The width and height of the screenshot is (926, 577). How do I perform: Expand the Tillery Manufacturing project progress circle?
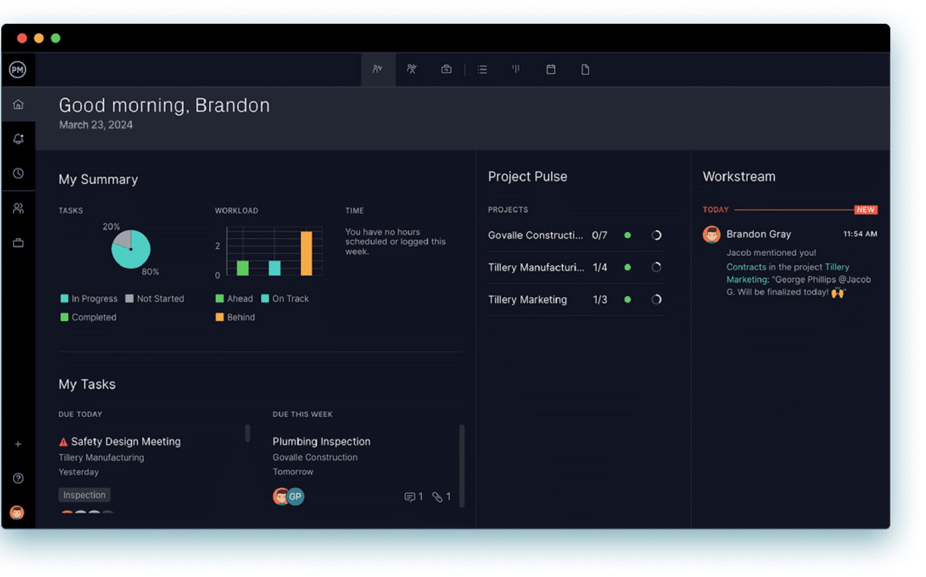(x=656, y=267)
